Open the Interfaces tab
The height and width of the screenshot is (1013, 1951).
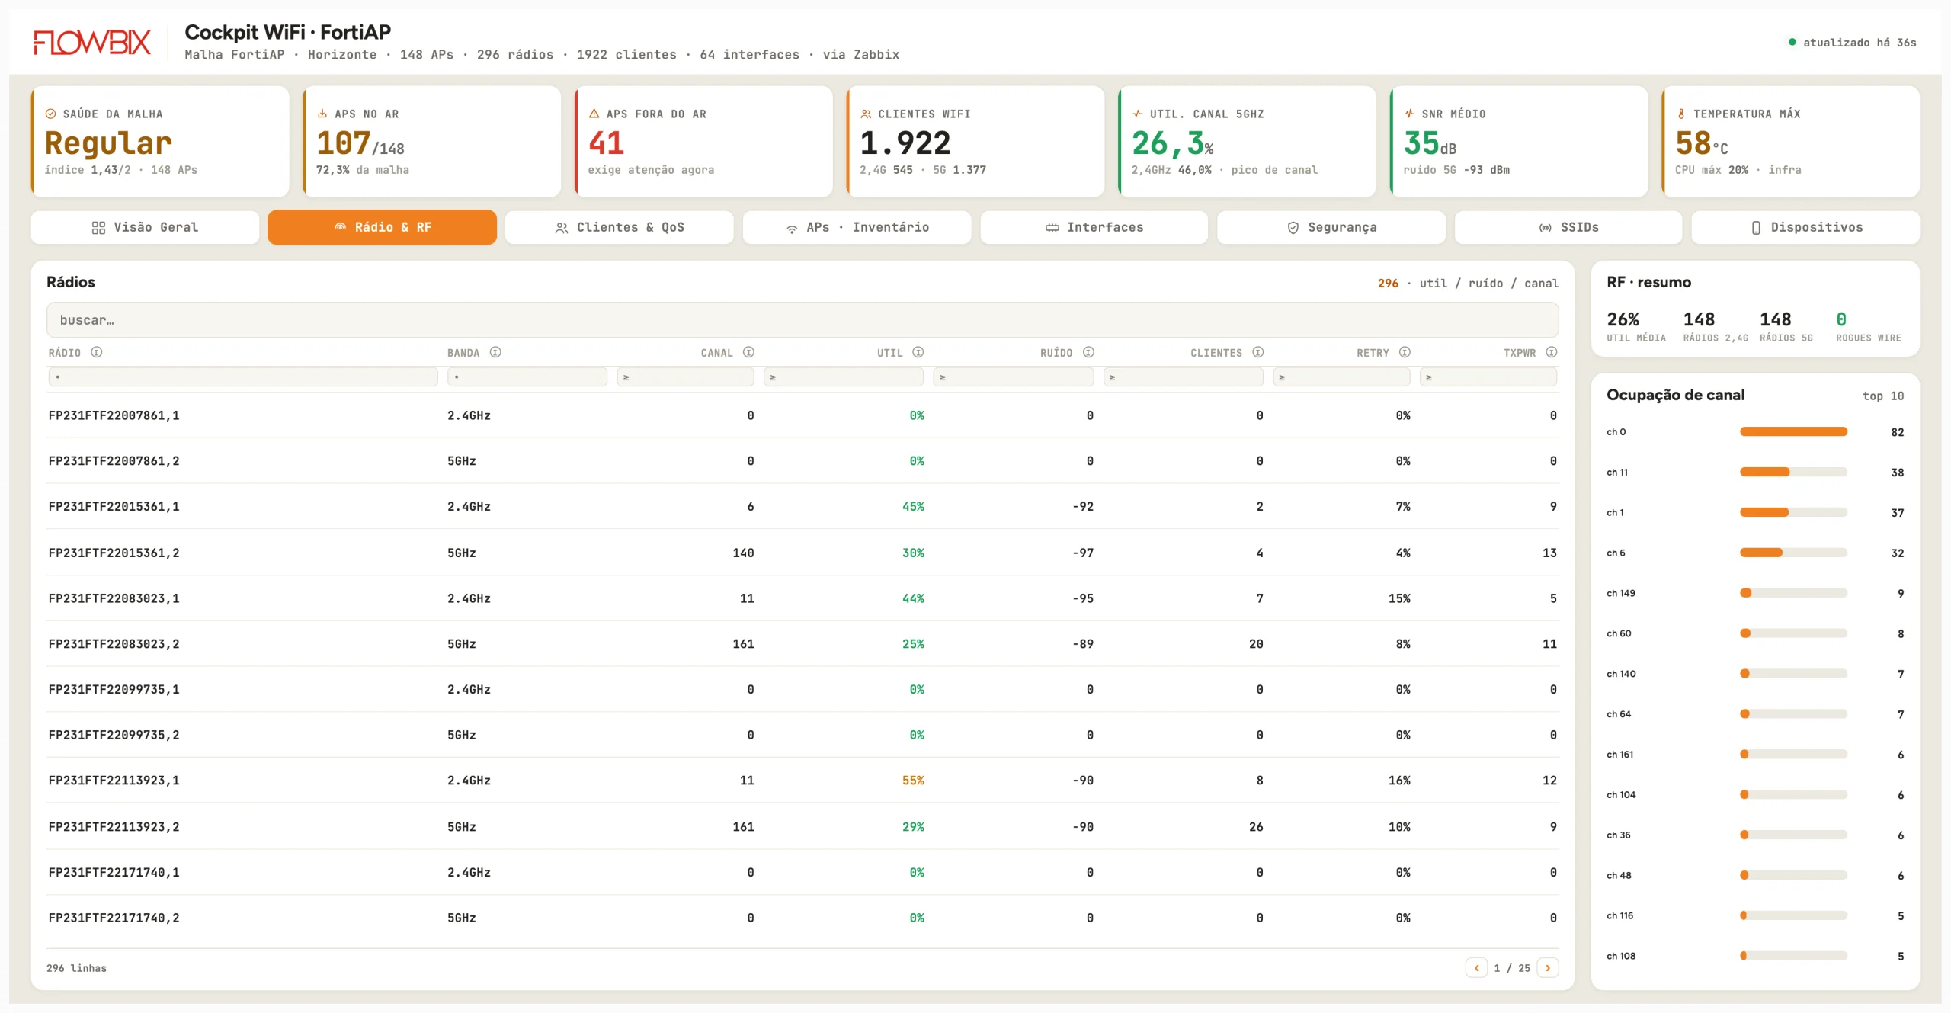(1094, 227)
